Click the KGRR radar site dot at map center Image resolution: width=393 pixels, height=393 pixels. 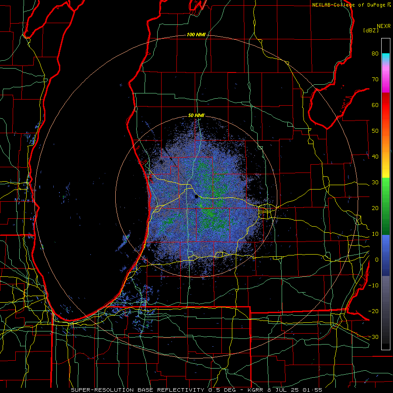pos(196,197)
